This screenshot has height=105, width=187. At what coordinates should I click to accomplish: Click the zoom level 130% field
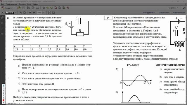40,13
